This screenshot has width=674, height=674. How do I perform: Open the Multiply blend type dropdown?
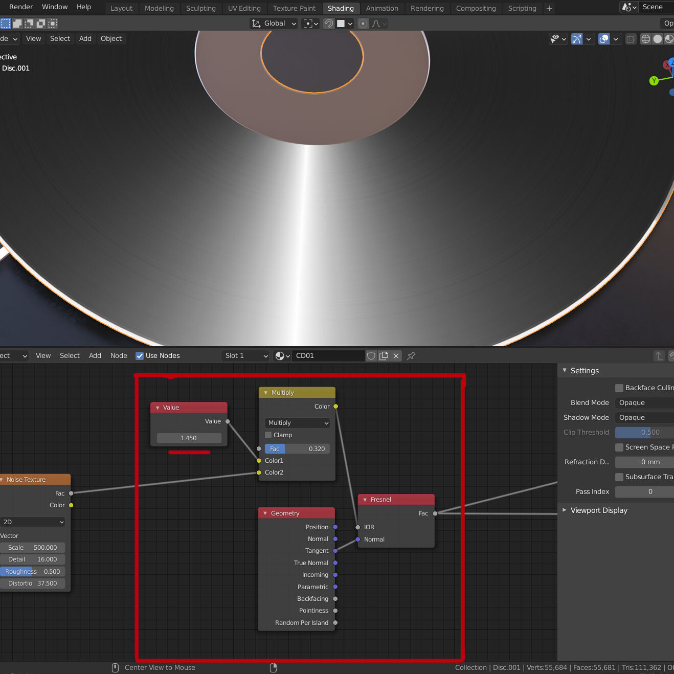298,423
